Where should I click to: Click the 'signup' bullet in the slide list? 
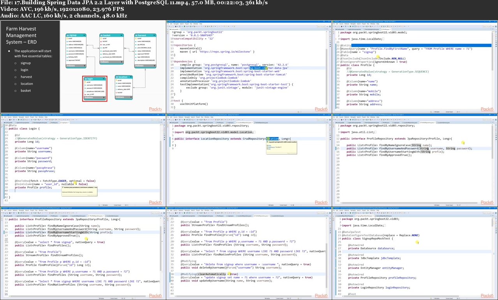pos(26,63)
